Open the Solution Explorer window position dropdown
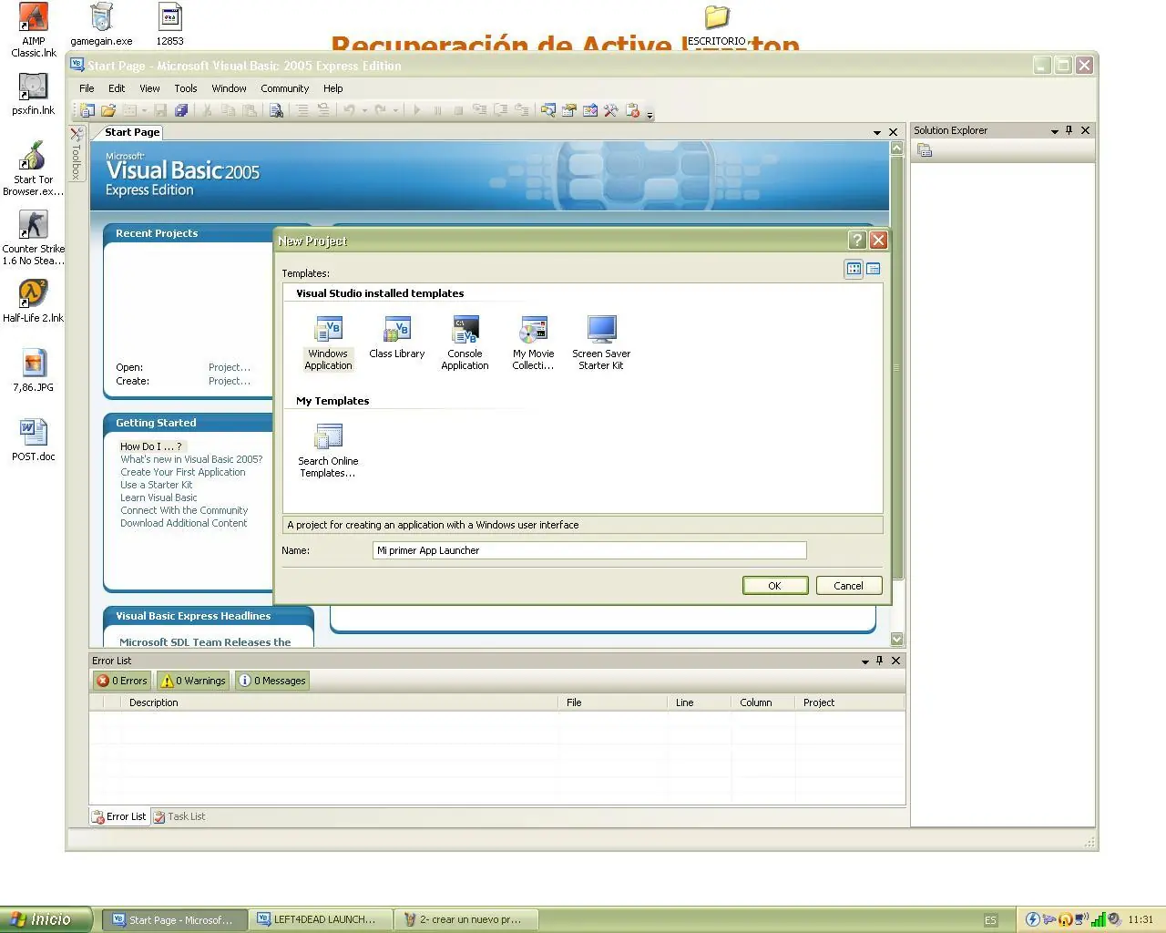 1055,131
